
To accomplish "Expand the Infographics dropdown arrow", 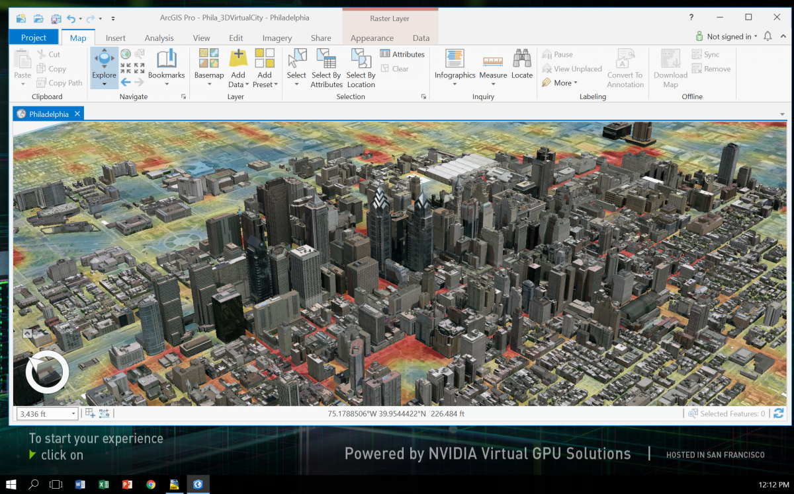I will (455, 84).
